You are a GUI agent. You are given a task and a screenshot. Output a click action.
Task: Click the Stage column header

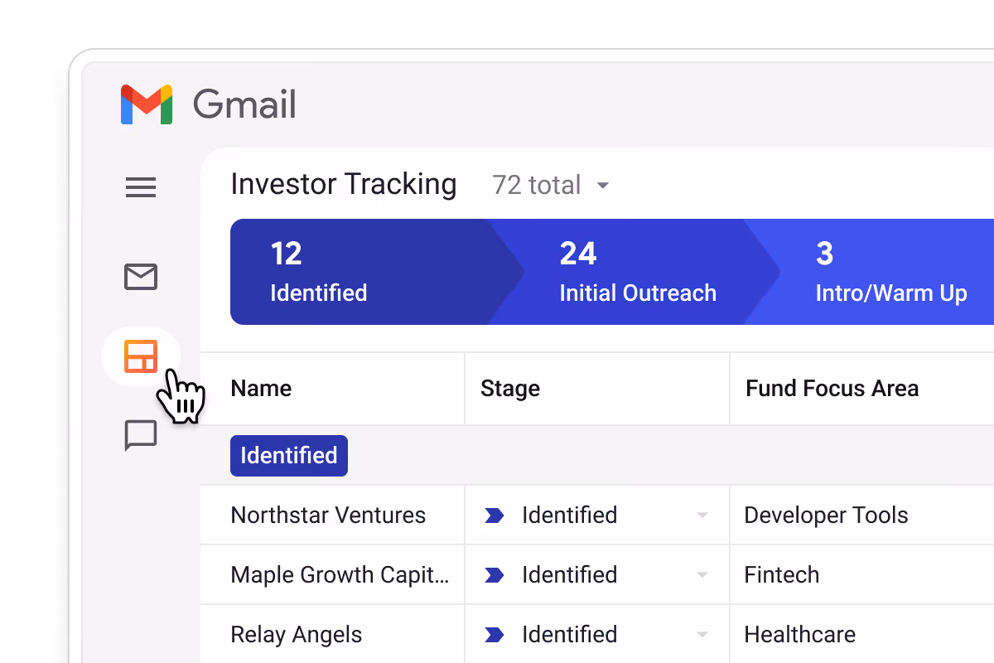tap(510, 389)
